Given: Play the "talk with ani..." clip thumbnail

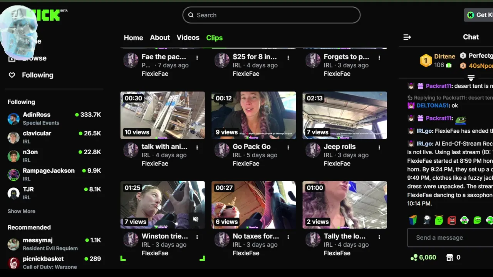Looking at the screenshot, I should click(x=163, y=115).
